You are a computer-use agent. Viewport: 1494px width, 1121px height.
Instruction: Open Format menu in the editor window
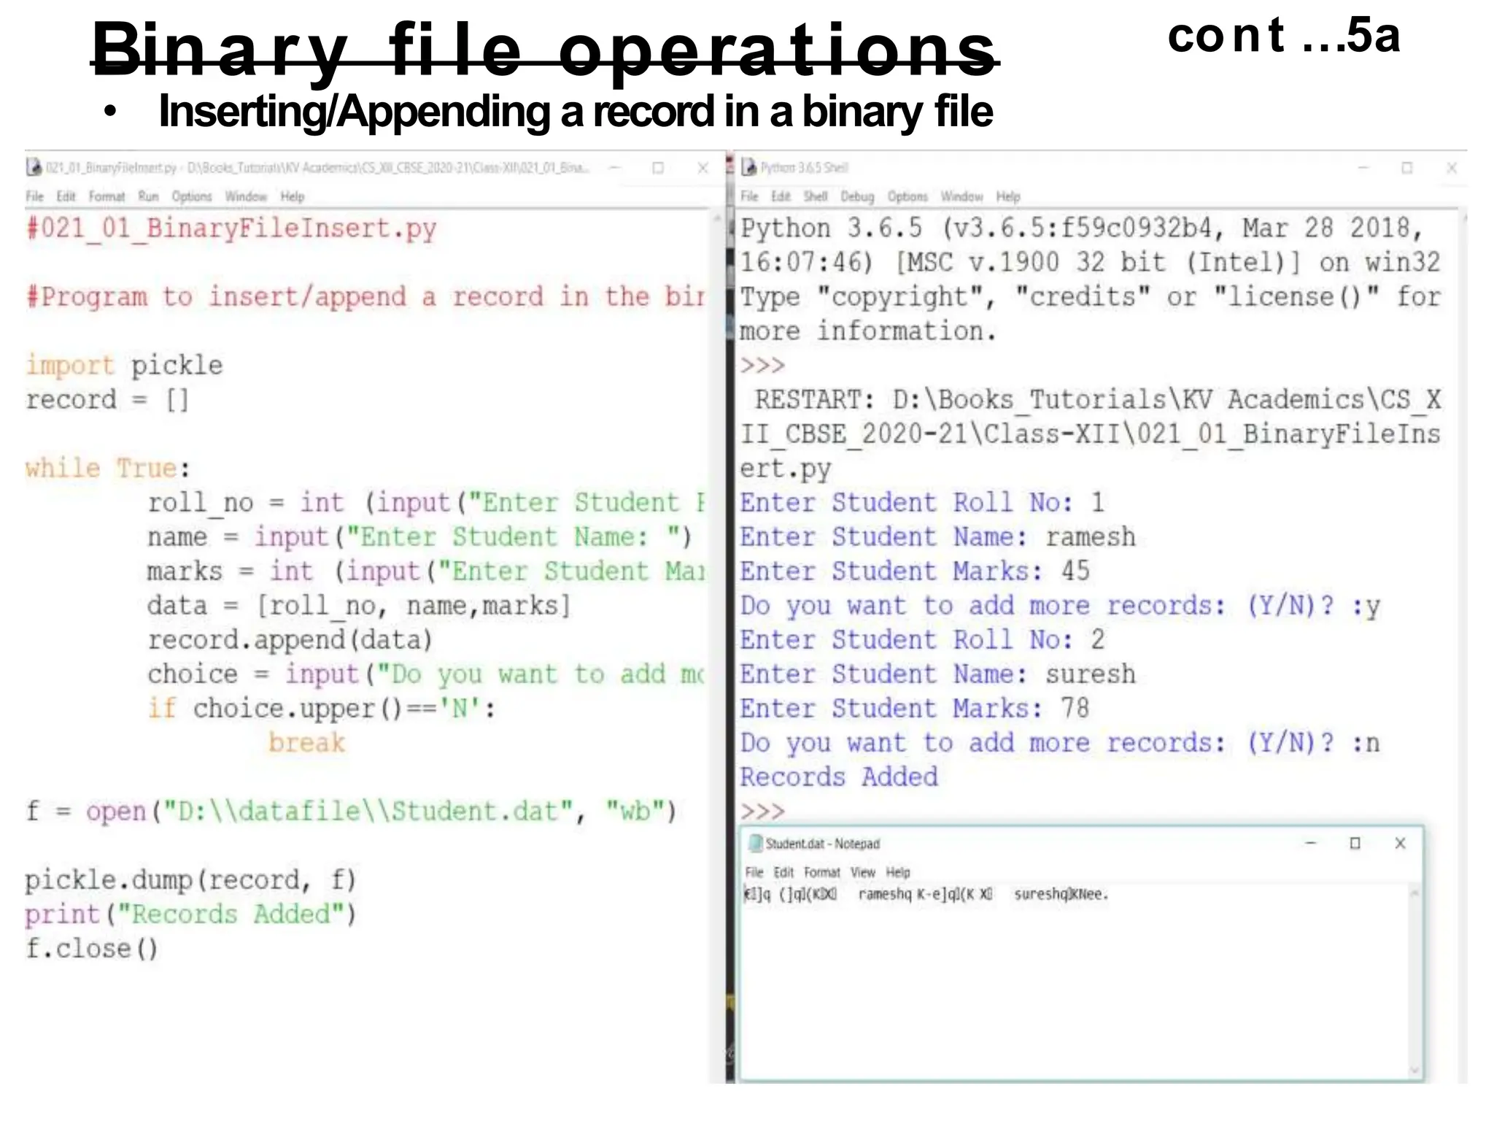[107, 196]
